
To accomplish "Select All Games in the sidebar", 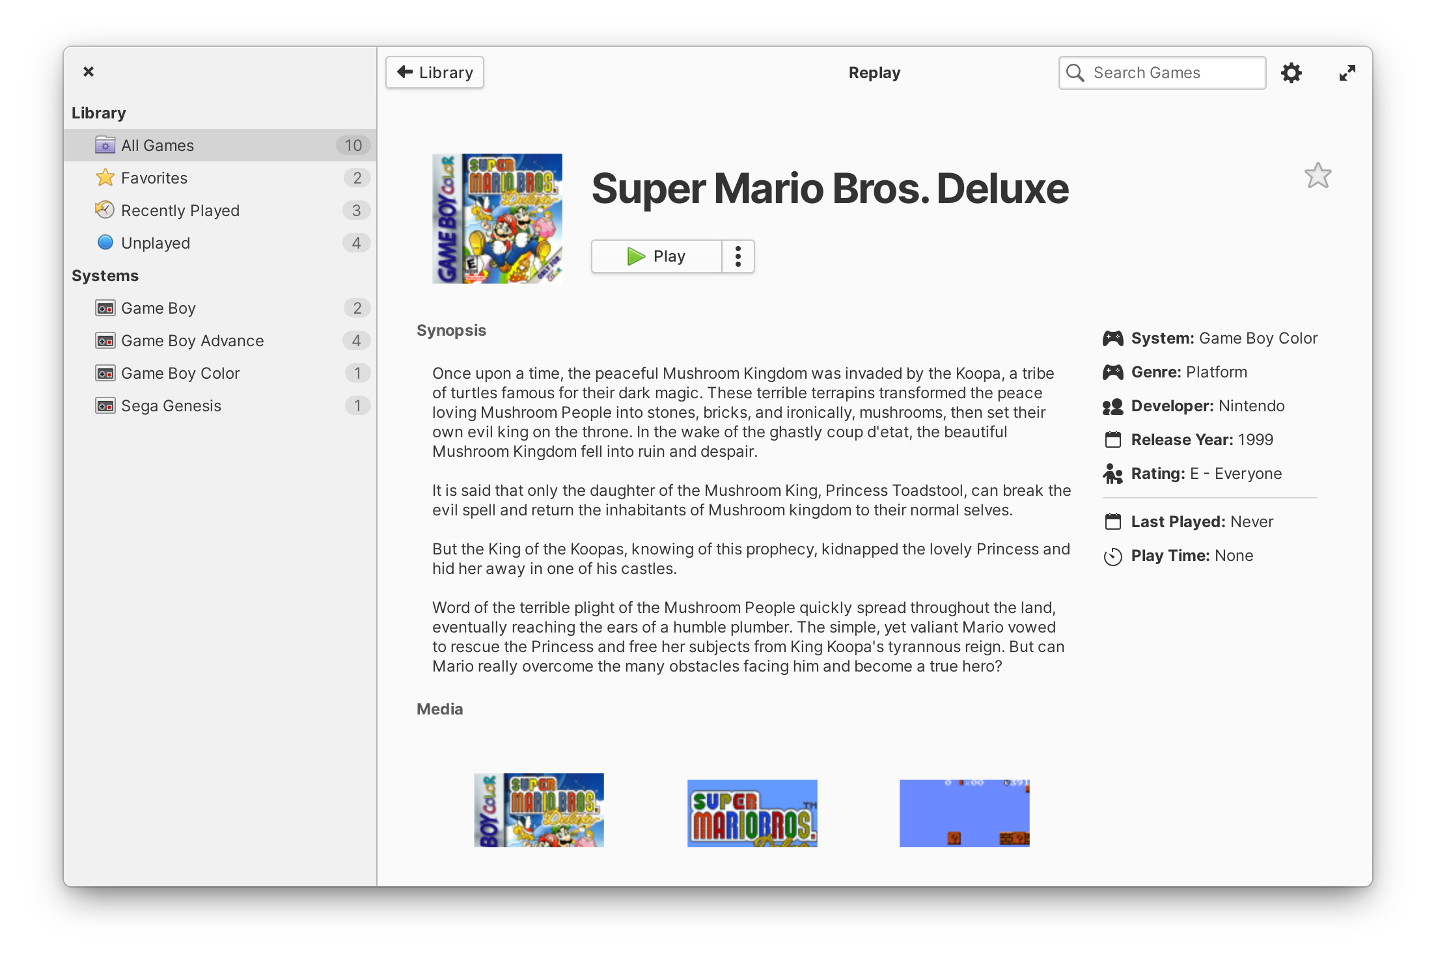I will coord(158,145).
